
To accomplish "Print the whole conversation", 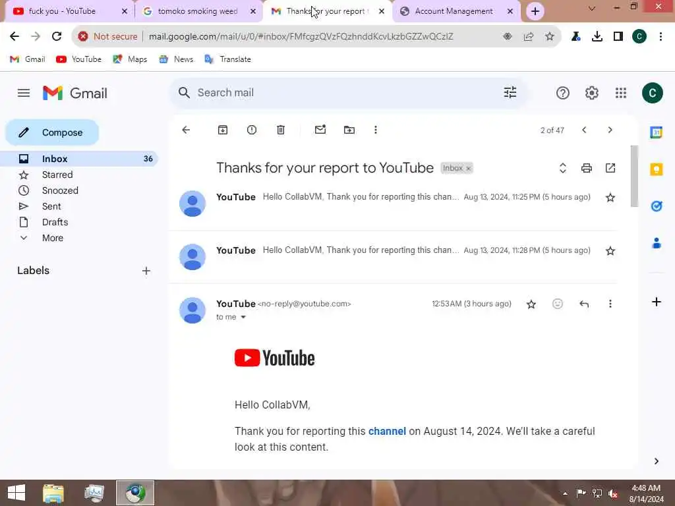I will [x=586, y=168].
